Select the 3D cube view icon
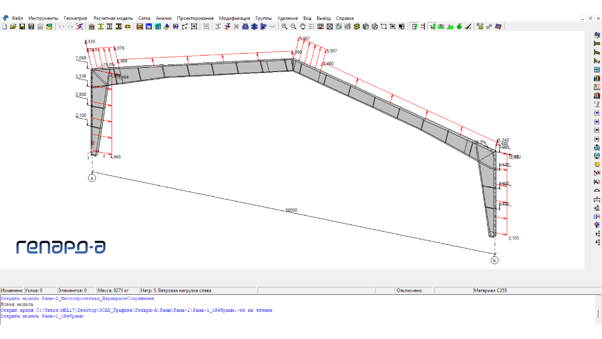Image resolution: width=602 pixels, height=339 pixels. (x=366, y=27)
